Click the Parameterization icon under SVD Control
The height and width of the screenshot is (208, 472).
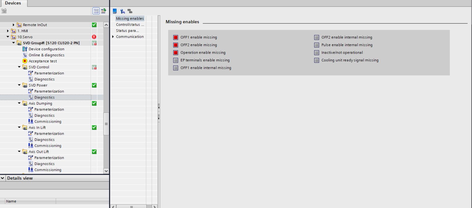point(30,73)
